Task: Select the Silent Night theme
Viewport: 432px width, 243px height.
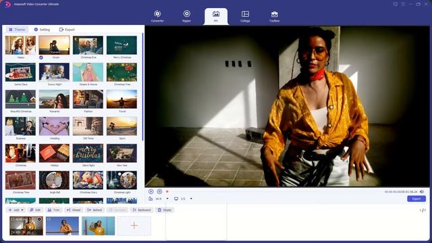Action: (88, 153)
